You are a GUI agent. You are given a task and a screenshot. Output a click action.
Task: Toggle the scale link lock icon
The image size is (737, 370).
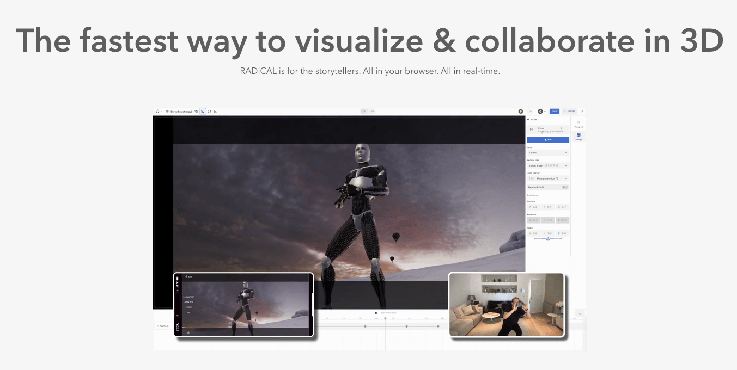pos(548,239)
